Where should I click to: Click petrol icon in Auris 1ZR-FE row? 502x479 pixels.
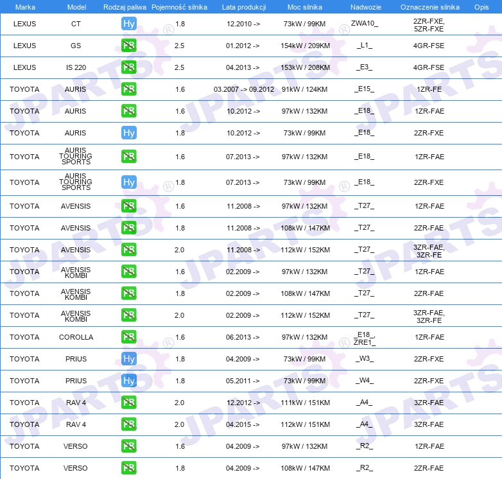(129, 89)
